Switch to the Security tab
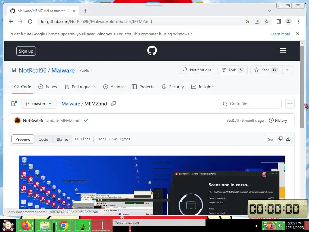The height and width of the screenshot is (232, 309). pos(173,87)
